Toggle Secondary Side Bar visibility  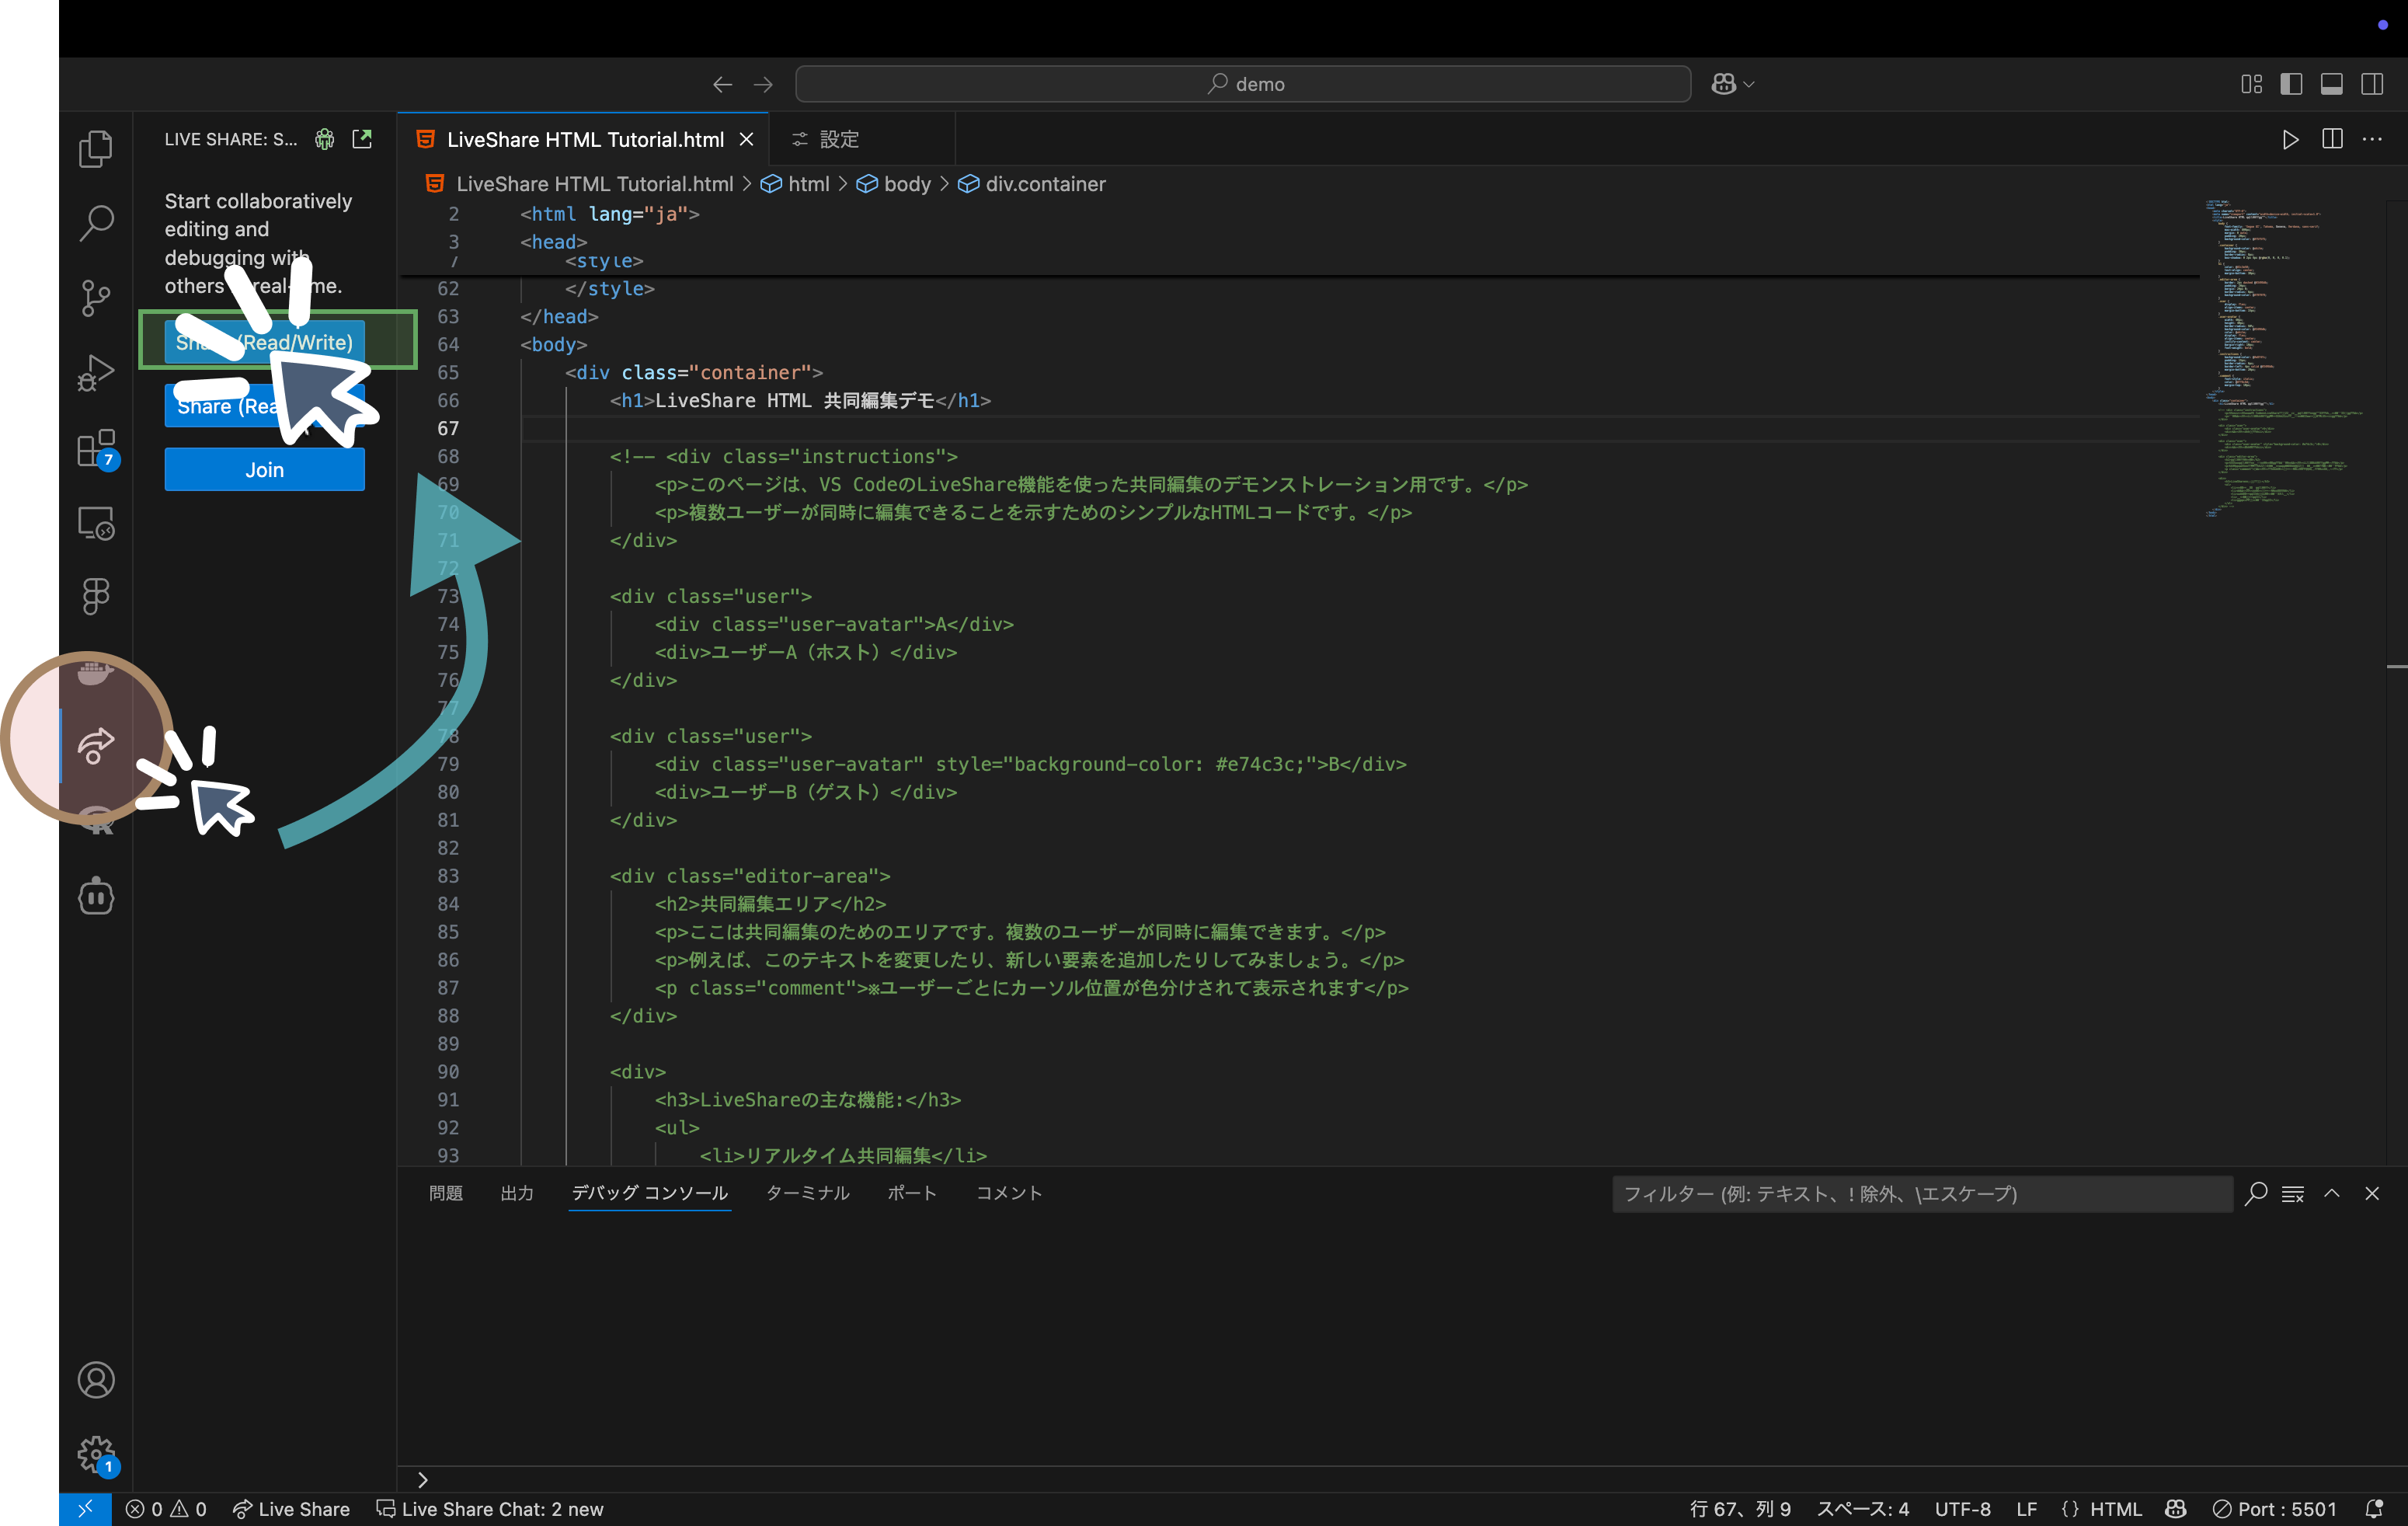[x=2372, y=84]
